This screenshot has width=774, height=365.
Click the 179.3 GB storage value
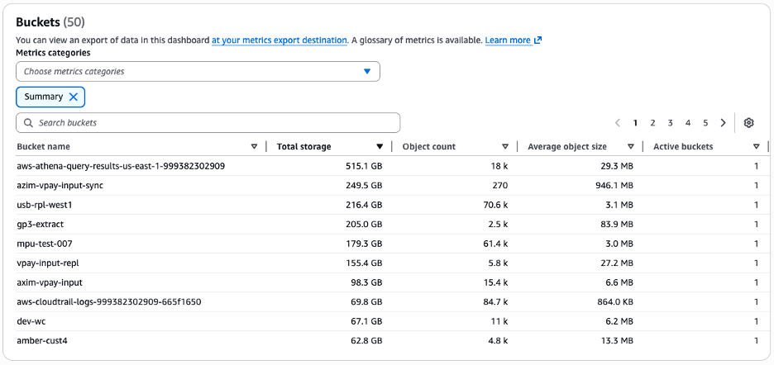click(x=364, y=244)
